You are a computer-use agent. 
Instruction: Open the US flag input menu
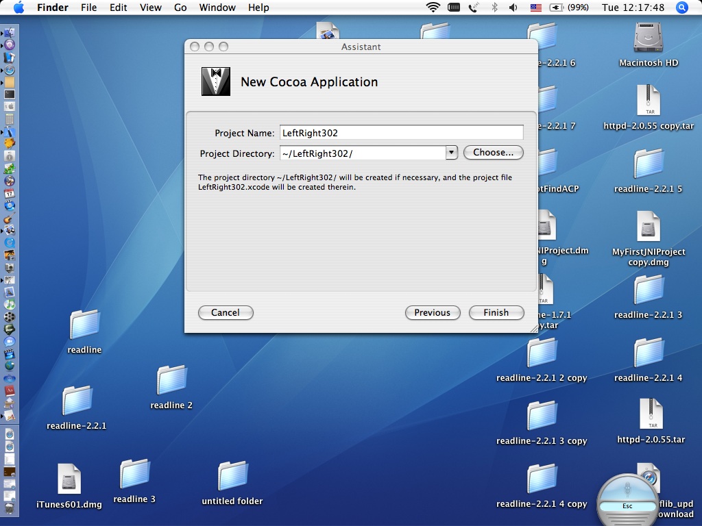535,8
